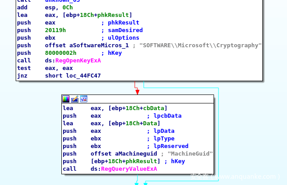Open the node color picker icon
This screenshot has height=185, width=287.
[66, 99]
